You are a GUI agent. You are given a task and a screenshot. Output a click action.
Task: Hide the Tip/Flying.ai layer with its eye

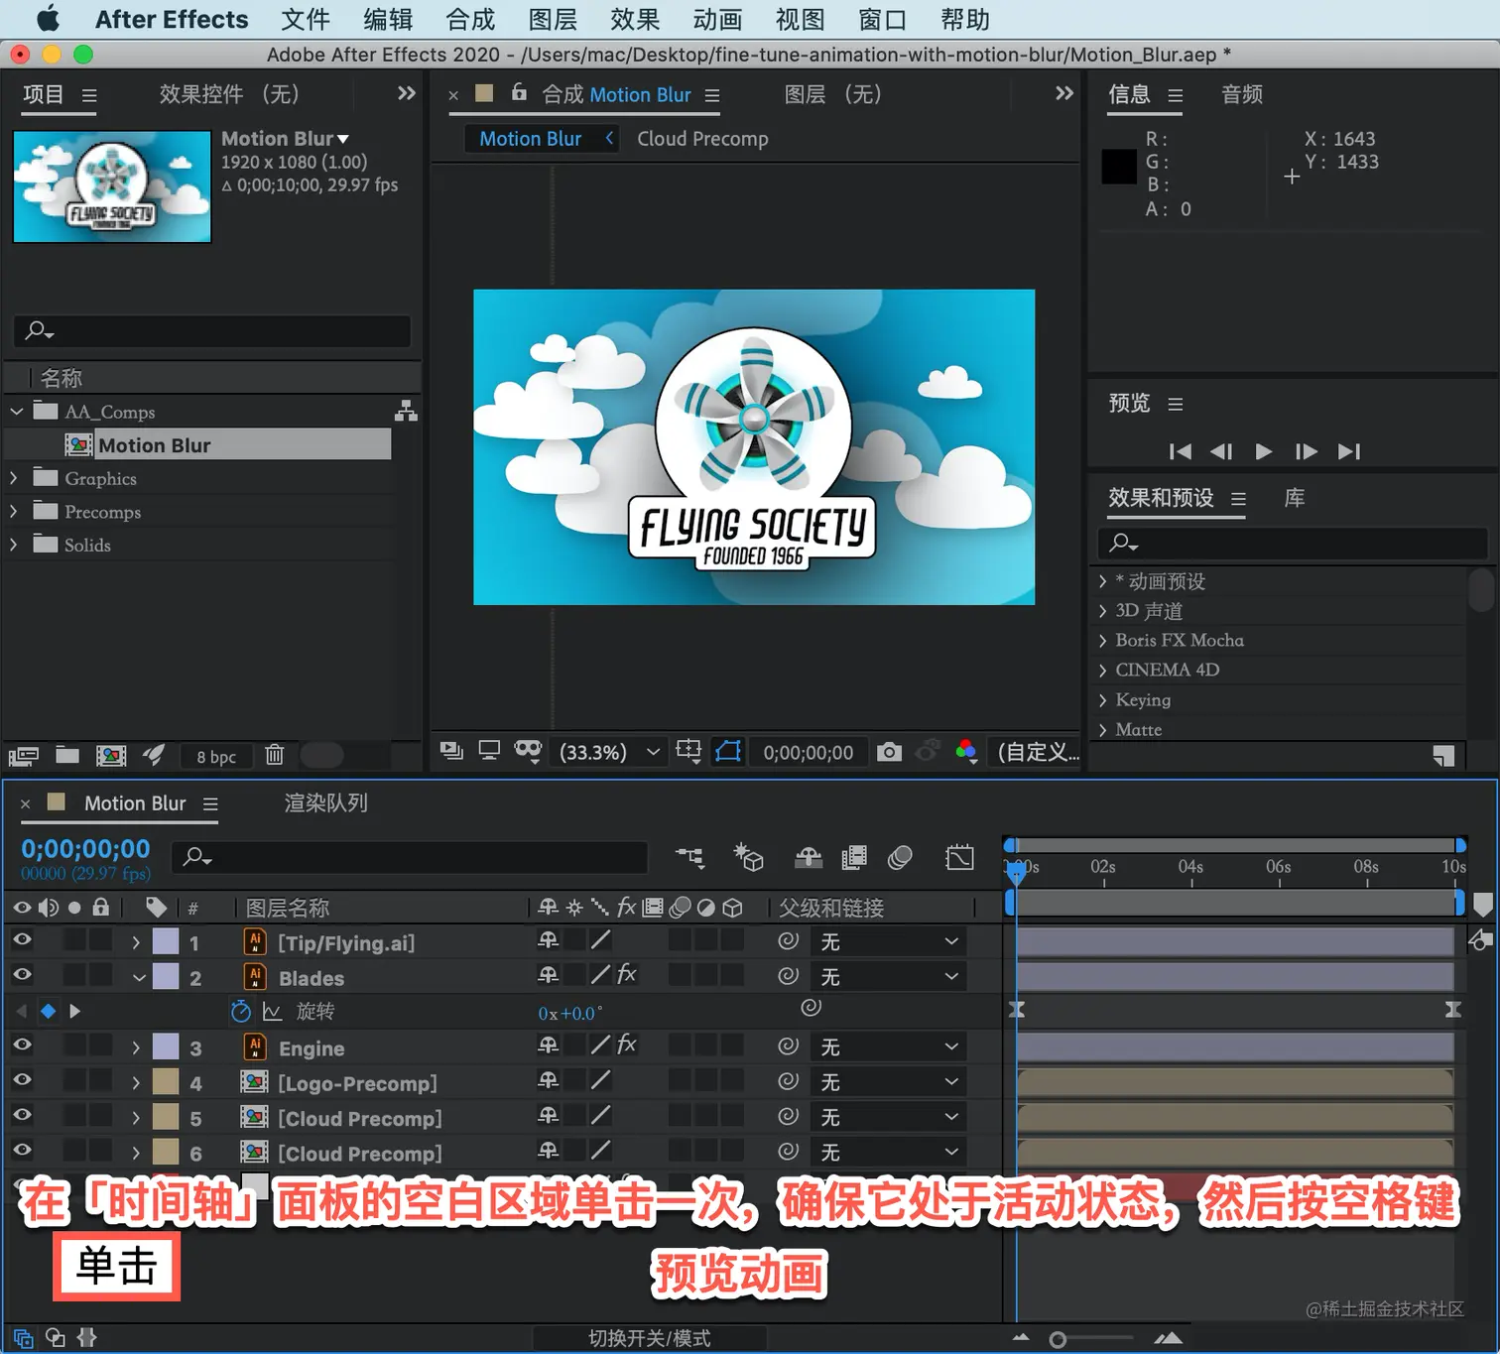coord(22,939)
